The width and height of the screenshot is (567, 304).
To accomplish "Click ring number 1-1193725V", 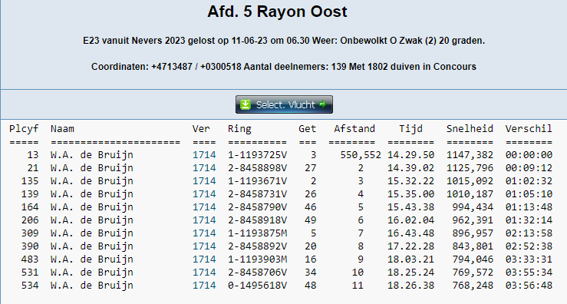I will (257, 155).
